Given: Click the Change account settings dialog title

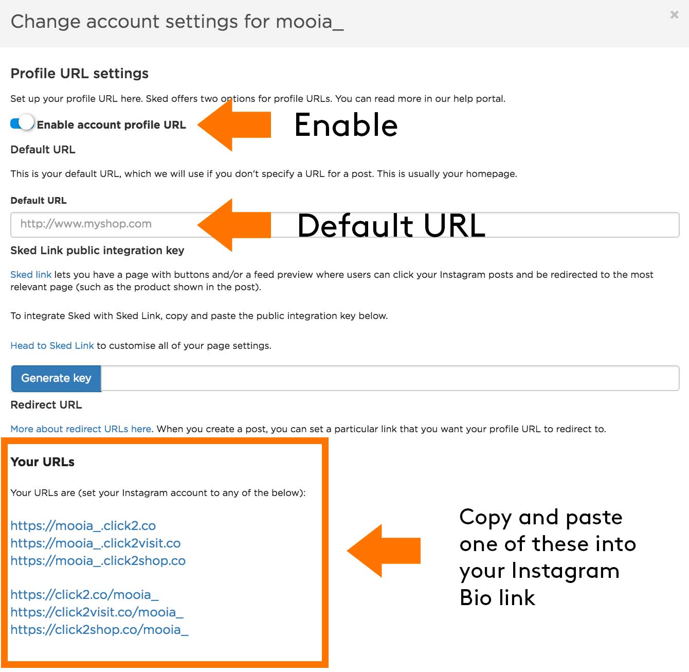Looking at the screenshot, I should click(x=177, y=22).
